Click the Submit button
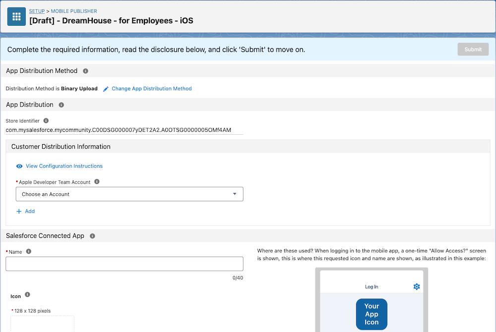496x332 pixels. [473, 49]
